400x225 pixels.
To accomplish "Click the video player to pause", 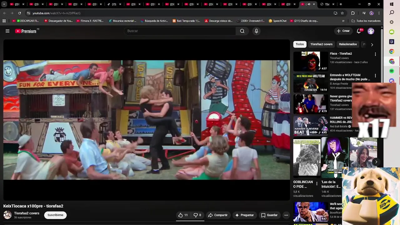I will (147, 120).
